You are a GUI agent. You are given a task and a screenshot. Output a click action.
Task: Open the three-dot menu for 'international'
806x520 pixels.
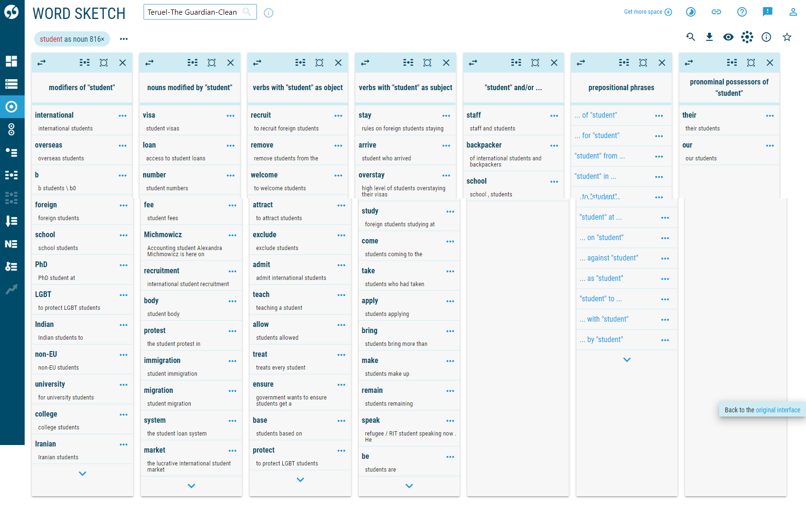coord(123,116)
